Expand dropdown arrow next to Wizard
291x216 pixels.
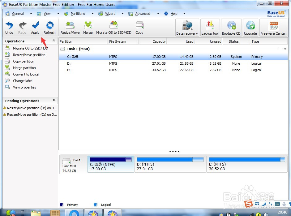[x=122, y=14]
